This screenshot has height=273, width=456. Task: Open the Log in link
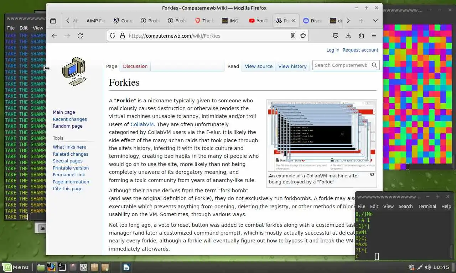(333, 50)
